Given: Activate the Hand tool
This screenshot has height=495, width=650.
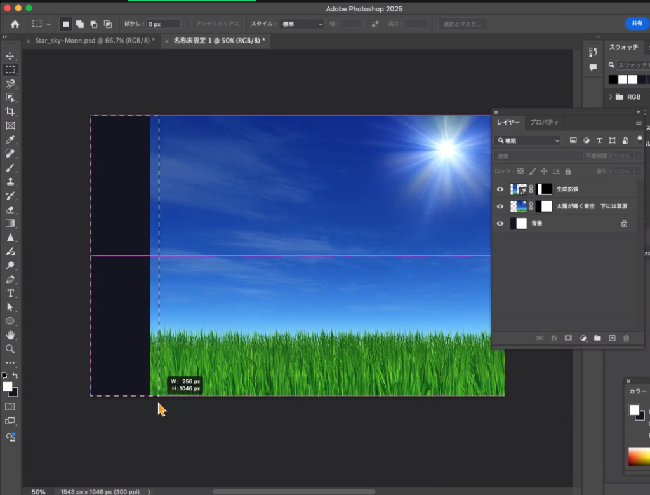Looking at the screenshot, I should click(10, 335).
